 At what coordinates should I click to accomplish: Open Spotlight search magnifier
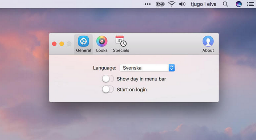[225, 4]
